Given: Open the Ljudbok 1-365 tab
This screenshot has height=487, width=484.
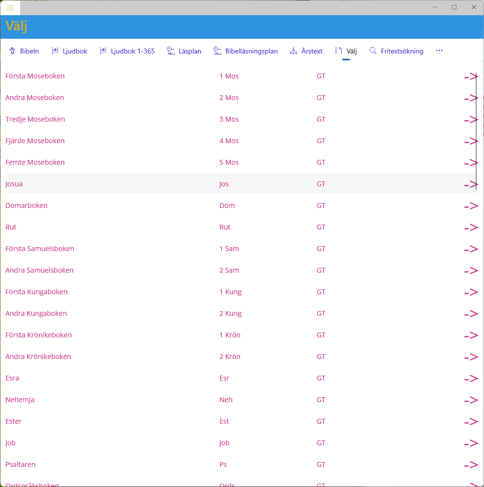Looking at the screenshot, I should (x=127, y=51).
